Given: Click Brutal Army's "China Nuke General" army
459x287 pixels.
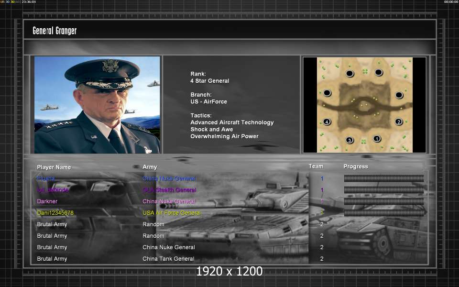Looking at the screenshot, I should coord(169,247).
